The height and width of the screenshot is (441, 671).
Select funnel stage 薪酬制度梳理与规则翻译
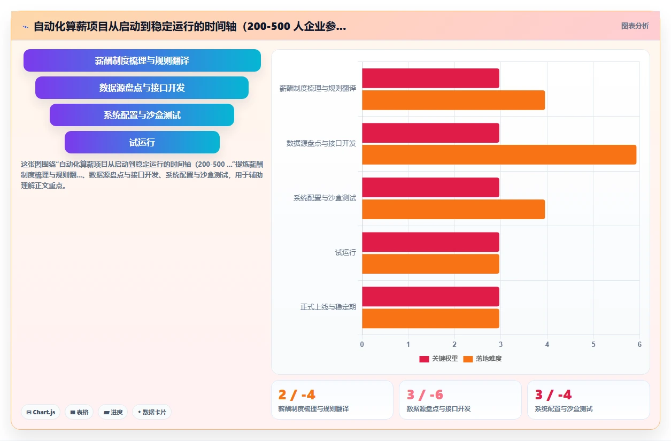coord(142,60)
